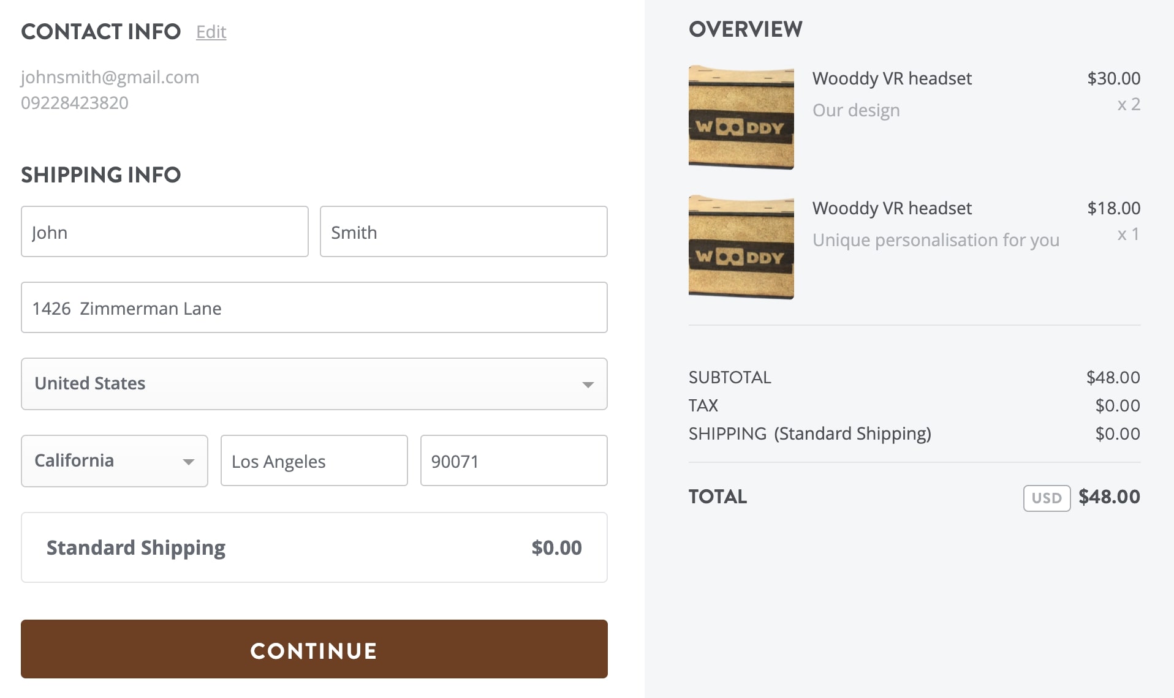
Task: View the Our design headset thumbnail
Action: click(x=741, y=117)
